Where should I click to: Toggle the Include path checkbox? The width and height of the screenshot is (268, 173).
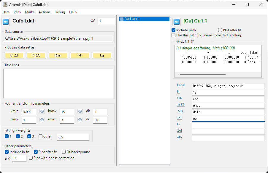[174, 30]
